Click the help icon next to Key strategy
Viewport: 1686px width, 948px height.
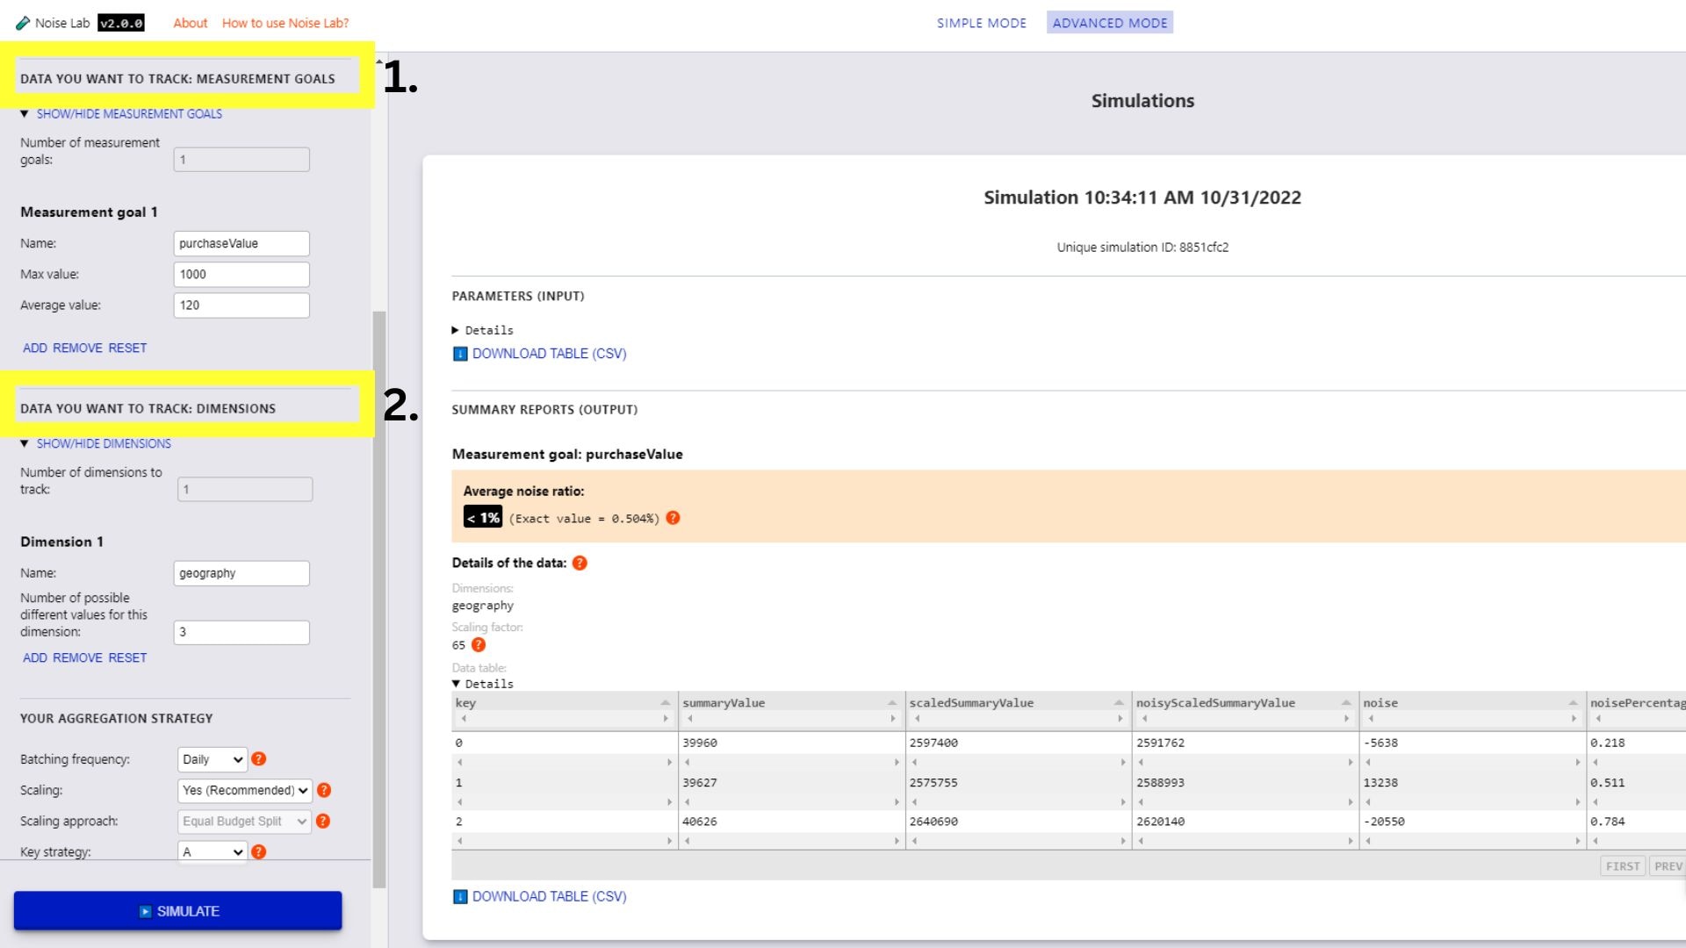coord(258,852)
